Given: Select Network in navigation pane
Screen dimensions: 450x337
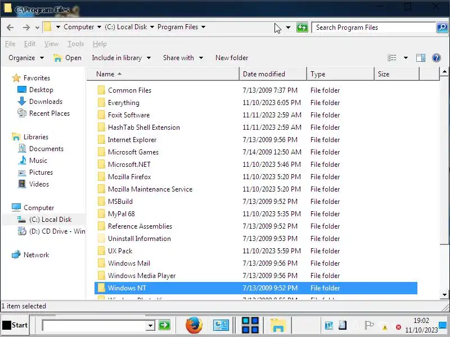Looking at the screenshot, I should click(x=30, y=254).
